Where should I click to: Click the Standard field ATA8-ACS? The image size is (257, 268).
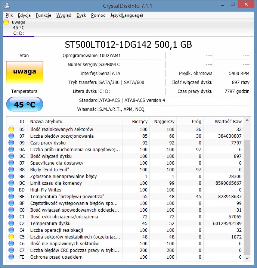(x=175, y=100)
